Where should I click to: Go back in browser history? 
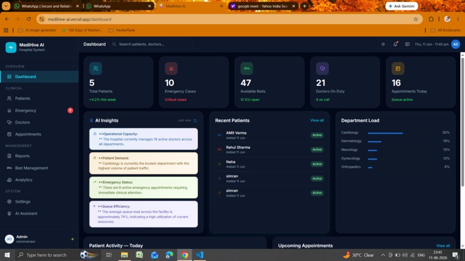(7, 19)
